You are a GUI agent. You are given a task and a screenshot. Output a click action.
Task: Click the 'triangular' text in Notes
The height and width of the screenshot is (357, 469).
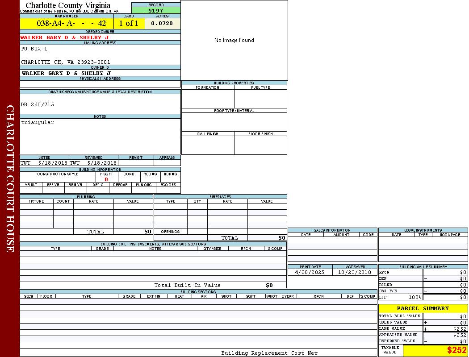pyautogui.click(x=38, y=122)
